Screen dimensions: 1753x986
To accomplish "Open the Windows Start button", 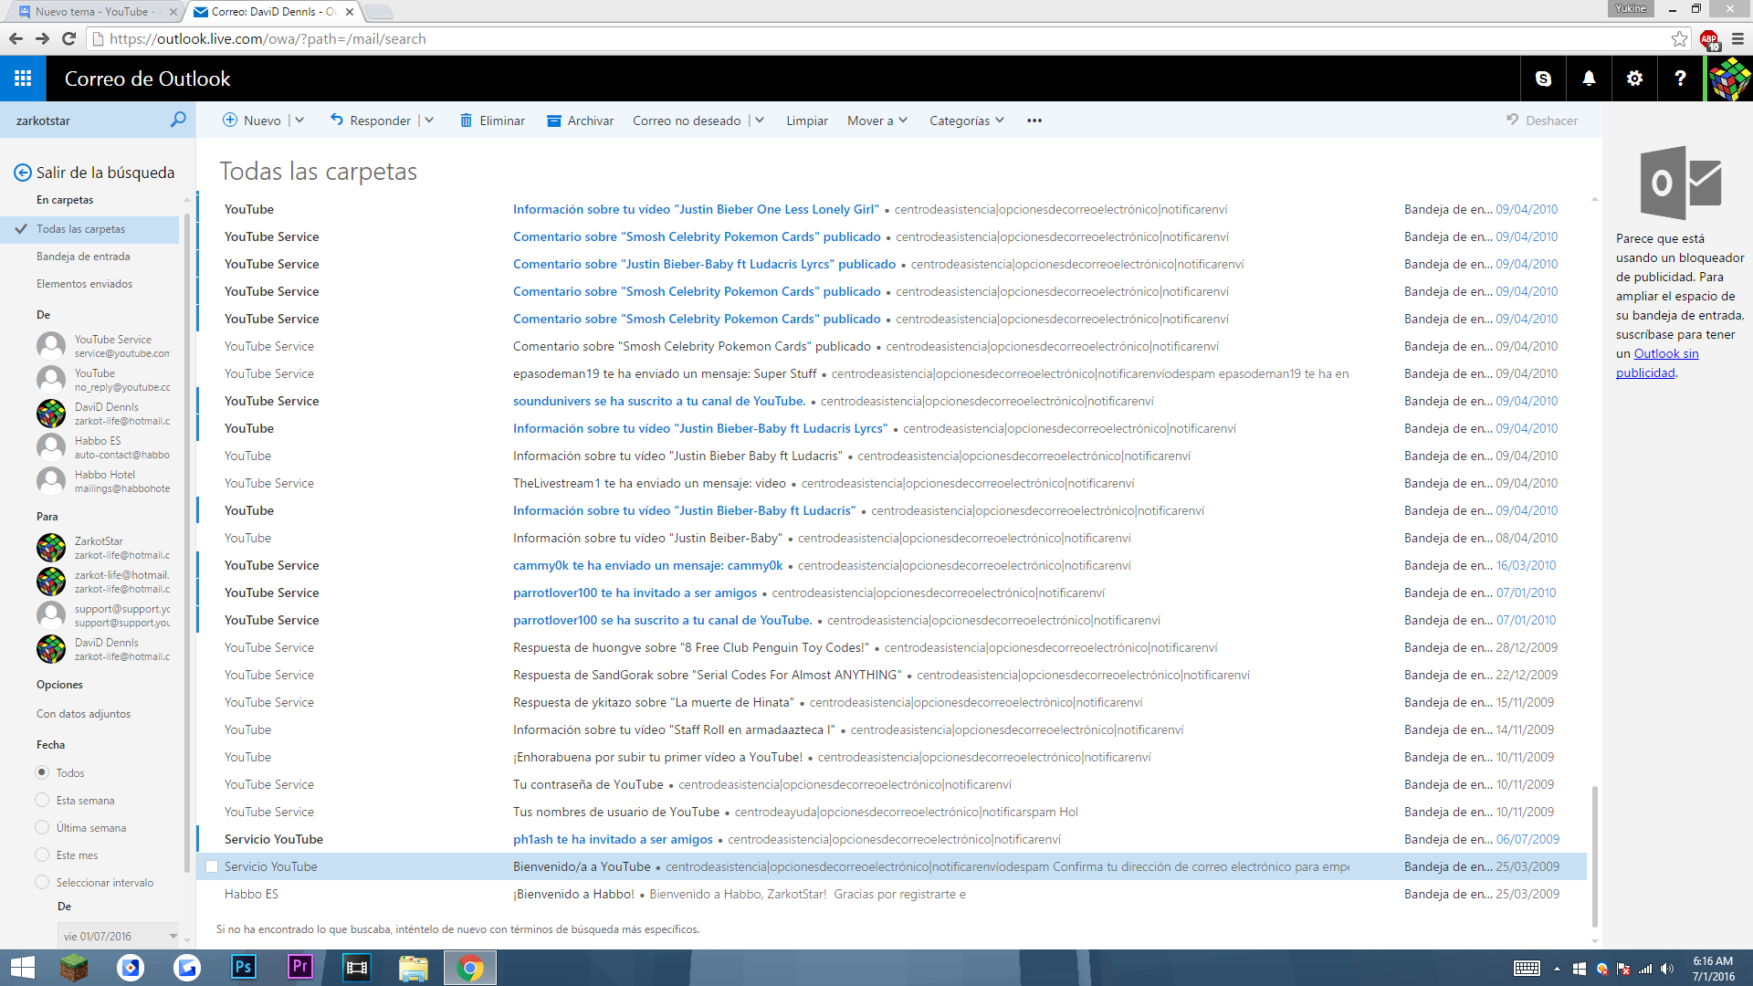I will [x=23, y=968].
